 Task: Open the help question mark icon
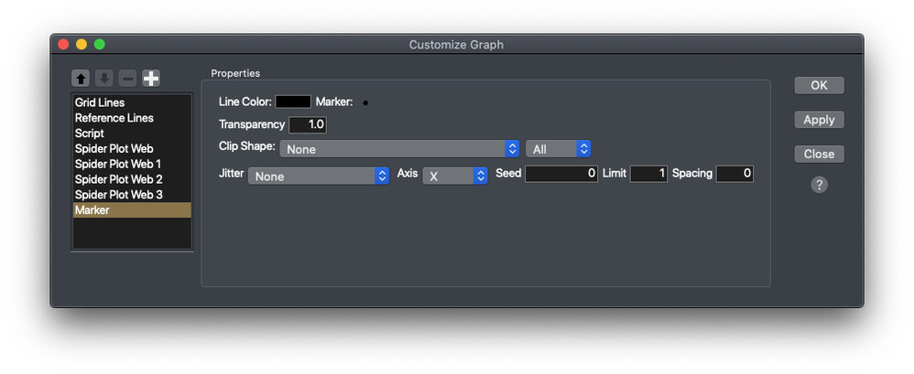click(819, 185)
